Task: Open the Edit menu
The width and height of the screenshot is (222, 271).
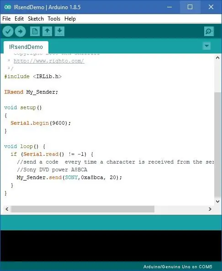Action: [19, 19]
